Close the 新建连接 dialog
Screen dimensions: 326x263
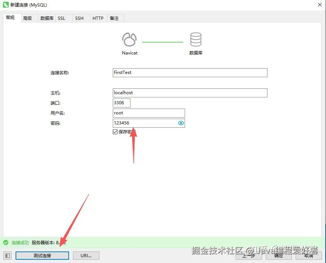point(320,5)
